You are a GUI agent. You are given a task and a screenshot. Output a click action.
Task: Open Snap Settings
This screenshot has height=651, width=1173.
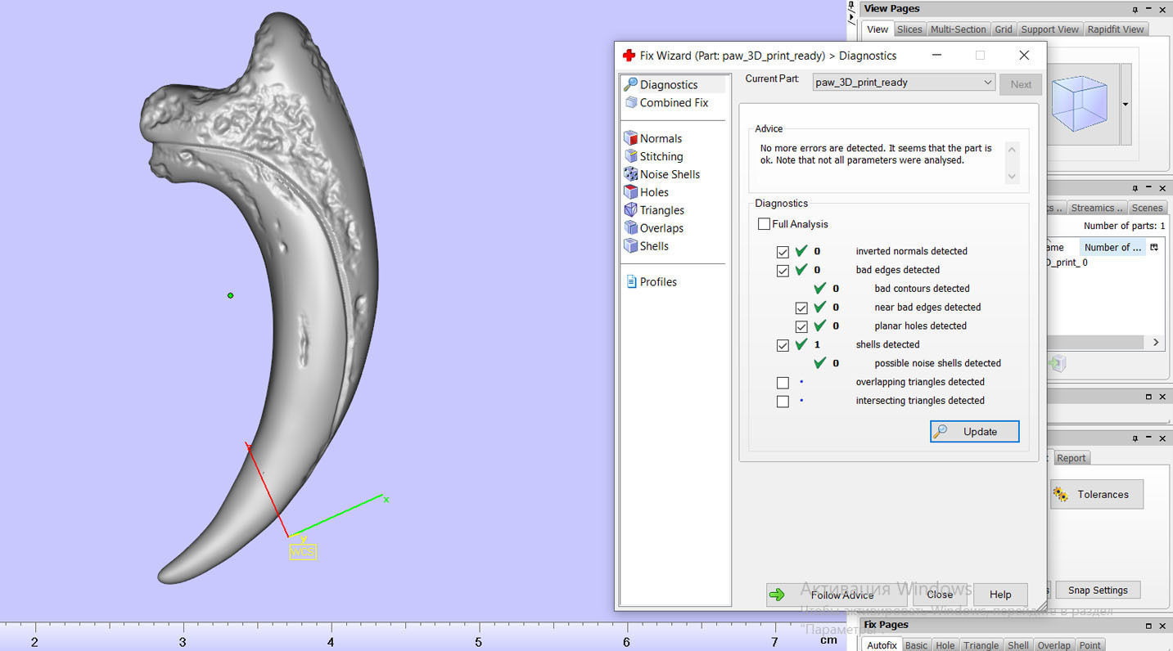[x=1098, y=590]
